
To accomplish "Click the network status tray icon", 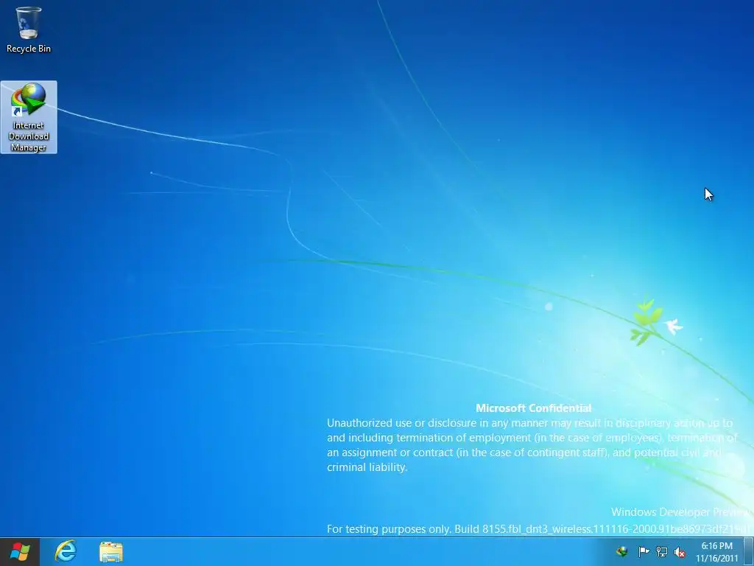I will (x=662, y=551).
